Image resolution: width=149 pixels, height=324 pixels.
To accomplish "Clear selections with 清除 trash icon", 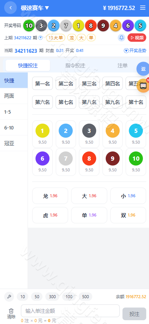I will tap(11, 314).
